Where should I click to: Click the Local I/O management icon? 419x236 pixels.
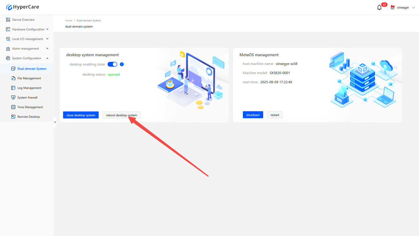click(x=8, y=39)
